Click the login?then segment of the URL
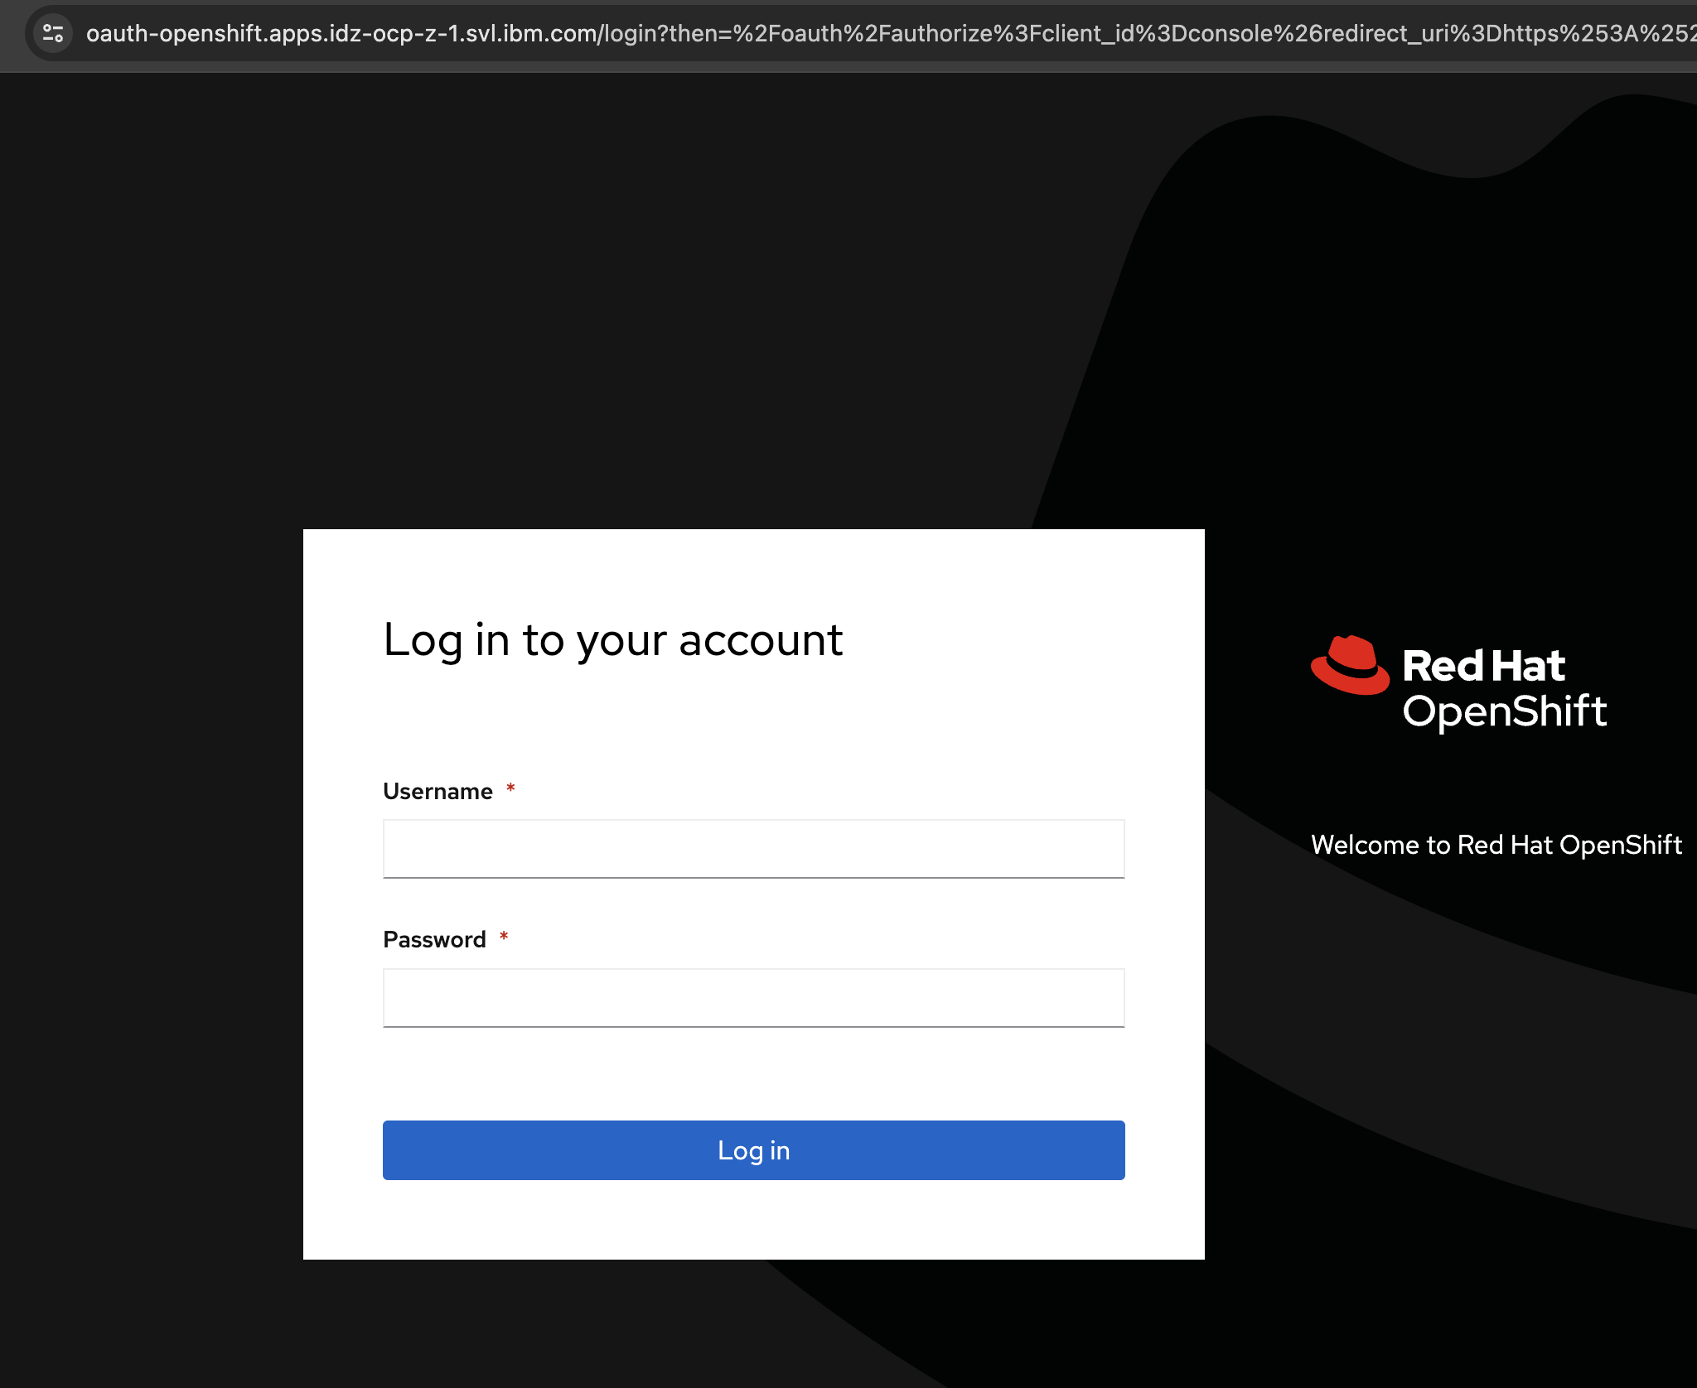The height and width of the screenshot is (1388, 1697). (x=659, y=33)
